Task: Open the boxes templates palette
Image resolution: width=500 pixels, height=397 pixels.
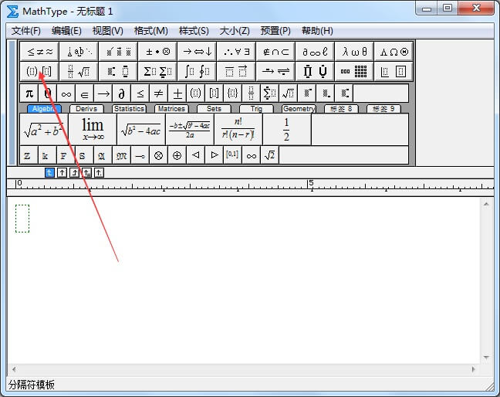Action: click(x=394, y=71)
